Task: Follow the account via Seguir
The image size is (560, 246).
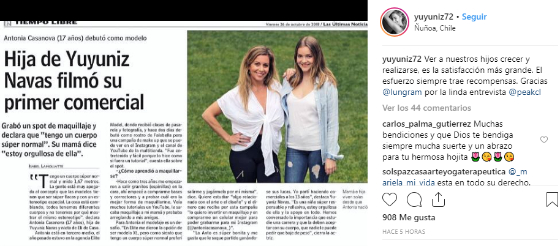Action: tap(474, 17)
